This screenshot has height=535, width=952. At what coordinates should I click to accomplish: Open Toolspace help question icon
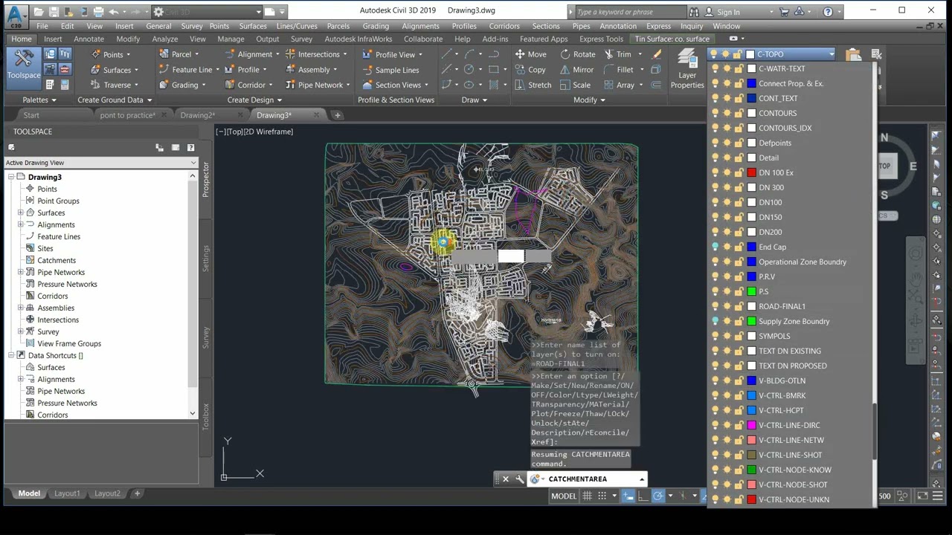tap(190, 148)
